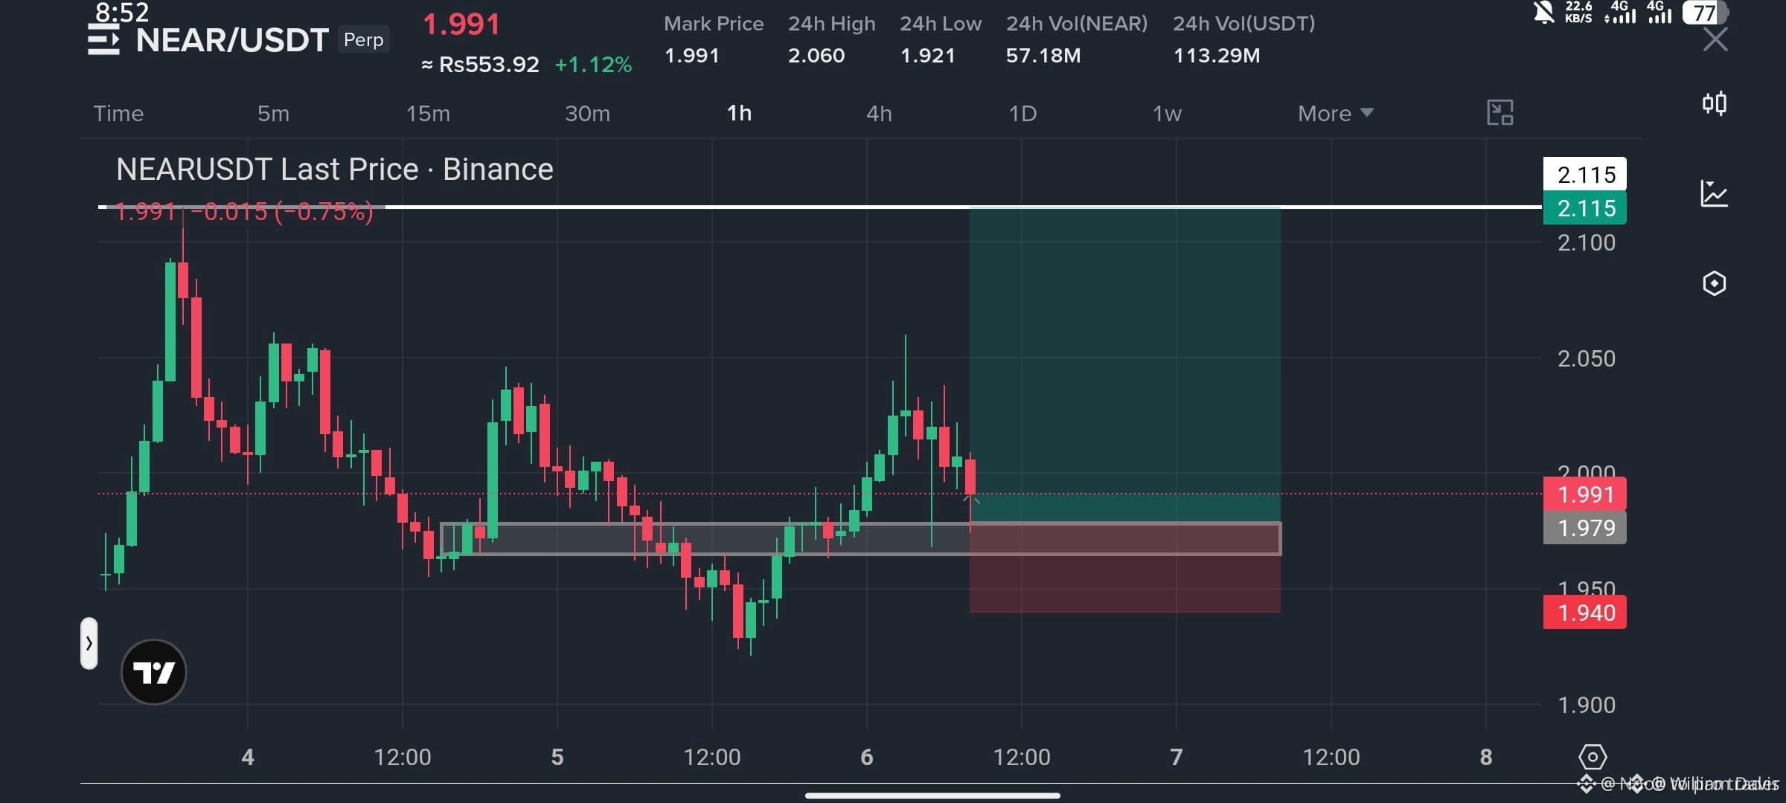This screenshot has width=1786, height=803.
Task: Switch to the 5m timeframe
Action: [273, 114]
